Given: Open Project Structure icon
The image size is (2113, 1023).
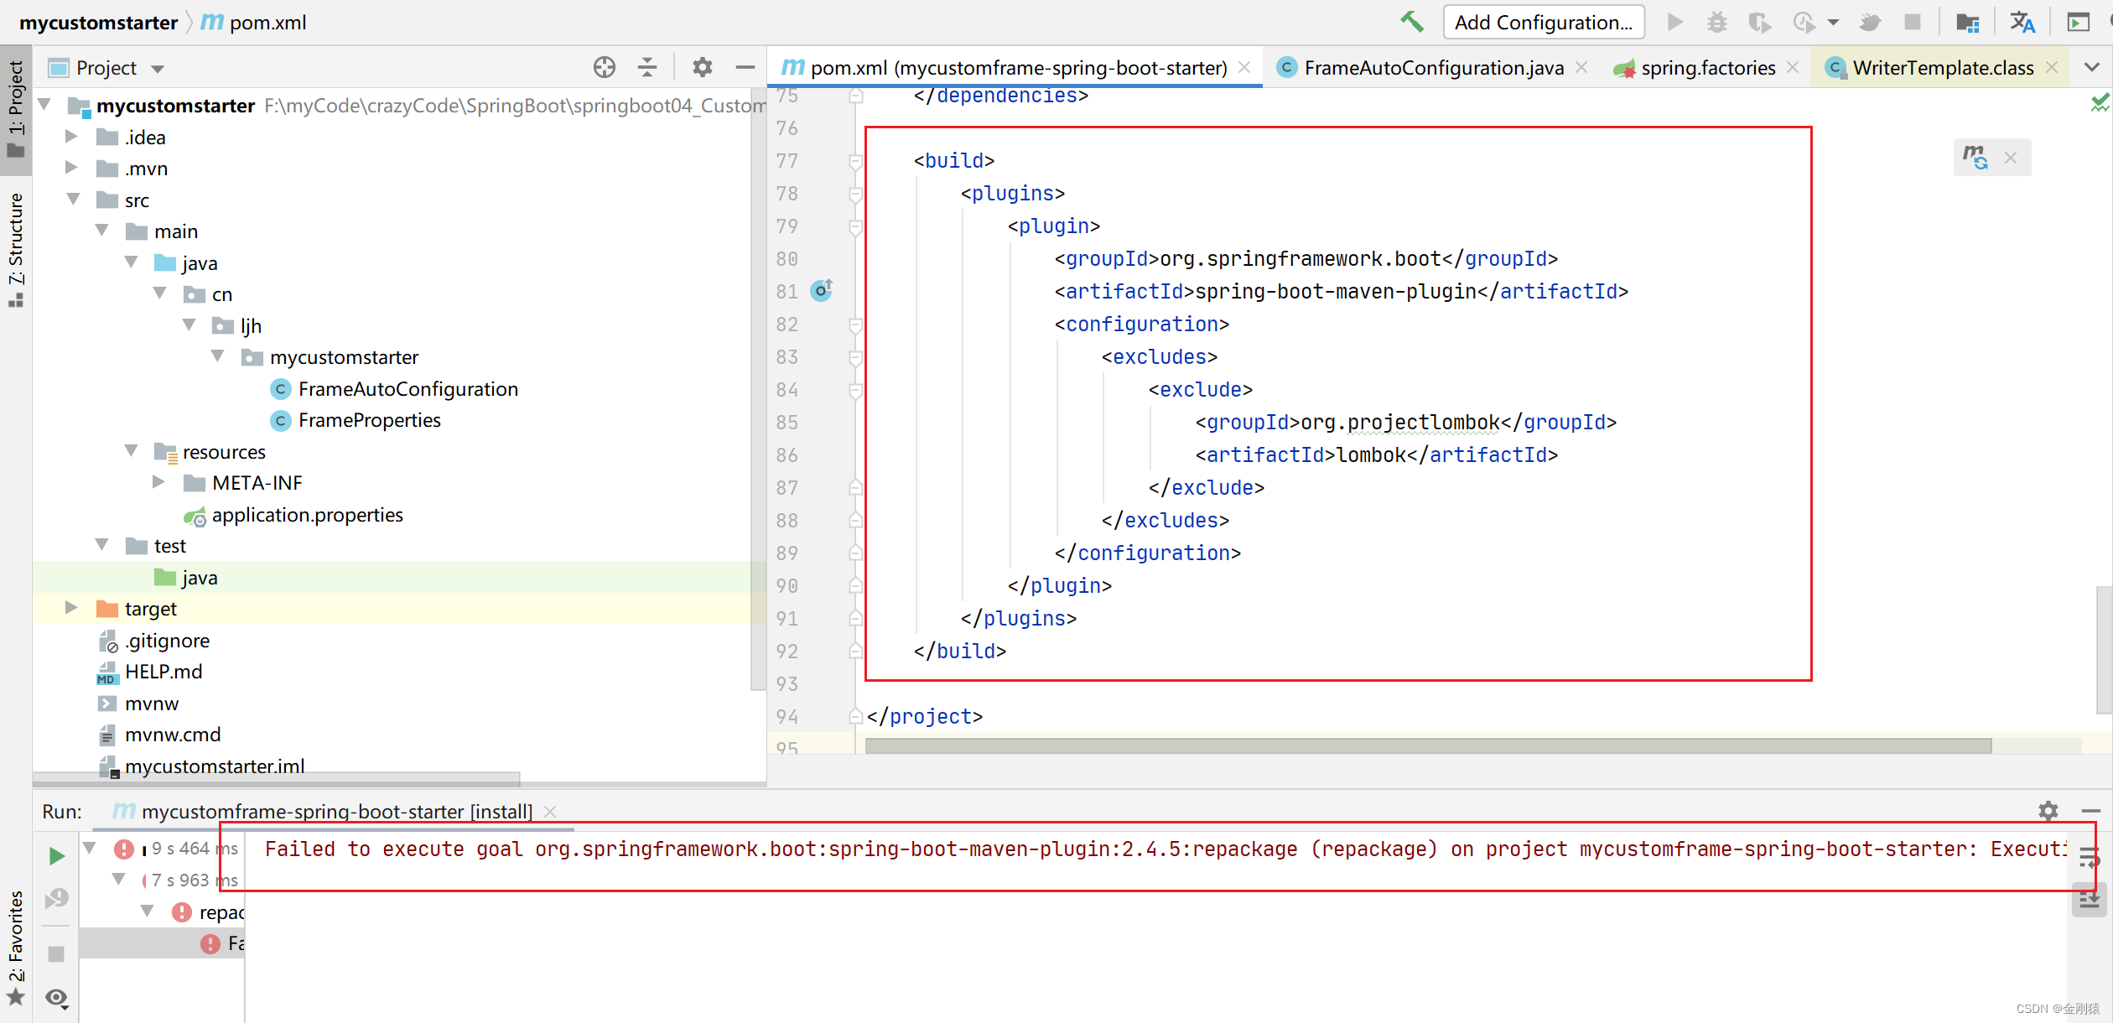Looking at the screenshot, I should (x=1967, y=22).
